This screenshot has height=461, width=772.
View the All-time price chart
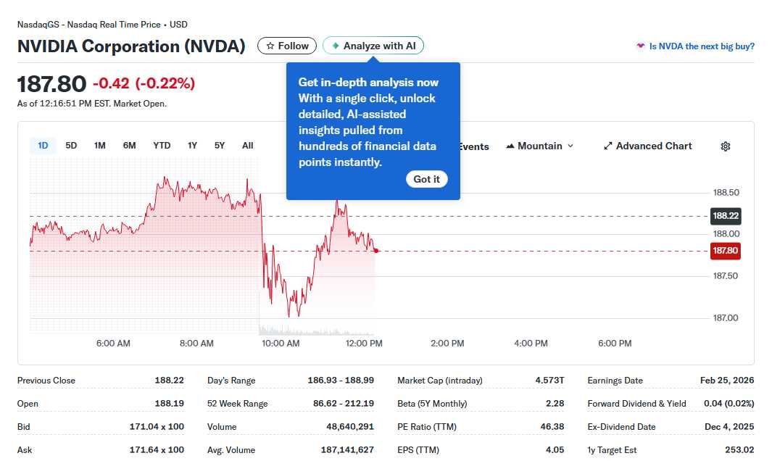click(x=247, y=145)
